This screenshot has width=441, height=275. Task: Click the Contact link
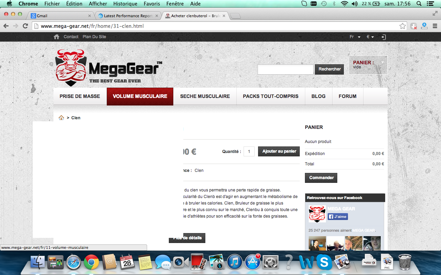tap(71, 37)
